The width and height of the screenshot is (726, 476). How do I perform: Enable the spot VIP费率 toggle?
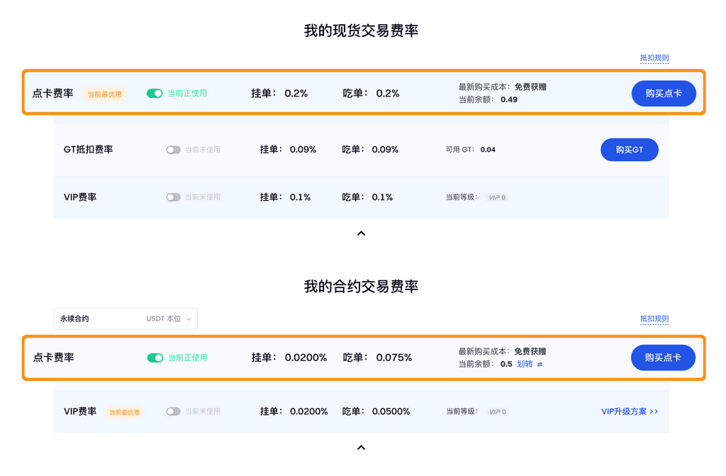[x=173, y=197]
